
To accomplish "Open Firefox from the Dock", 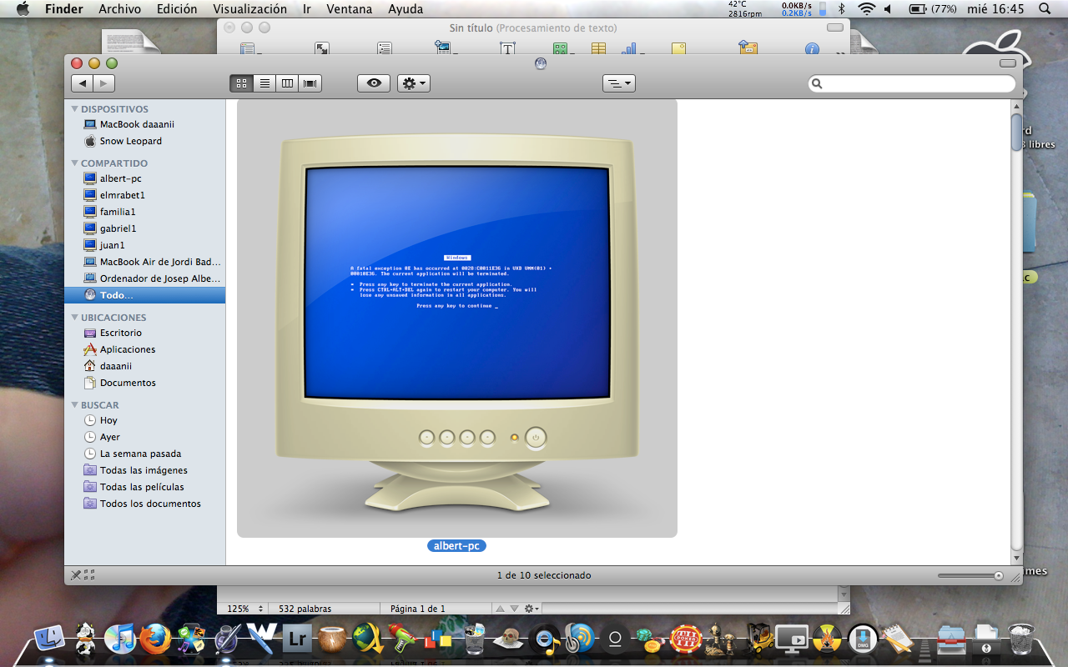I will tap(154, 639).
